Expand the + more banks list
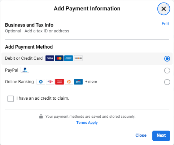The image size is (174, 145). point(91,82)
